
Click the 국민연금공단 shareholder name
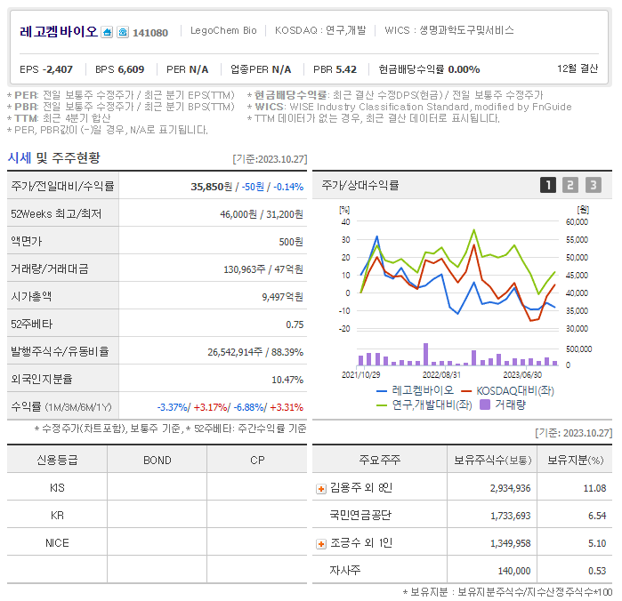[x=360, y=516]
